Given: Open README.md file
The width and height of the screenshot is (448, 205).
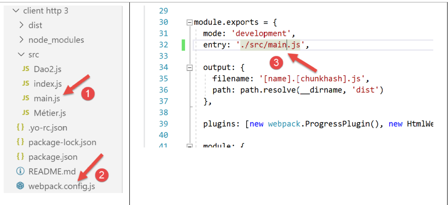Looking at the screenshot, I should (x=52, y=171).
